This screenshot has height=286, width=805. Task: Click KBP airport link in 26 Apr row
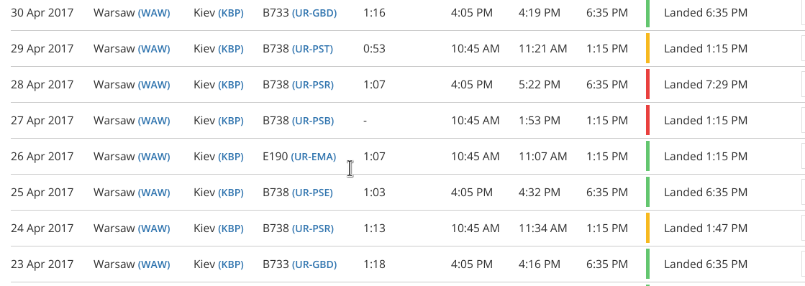tap(231, 157)
